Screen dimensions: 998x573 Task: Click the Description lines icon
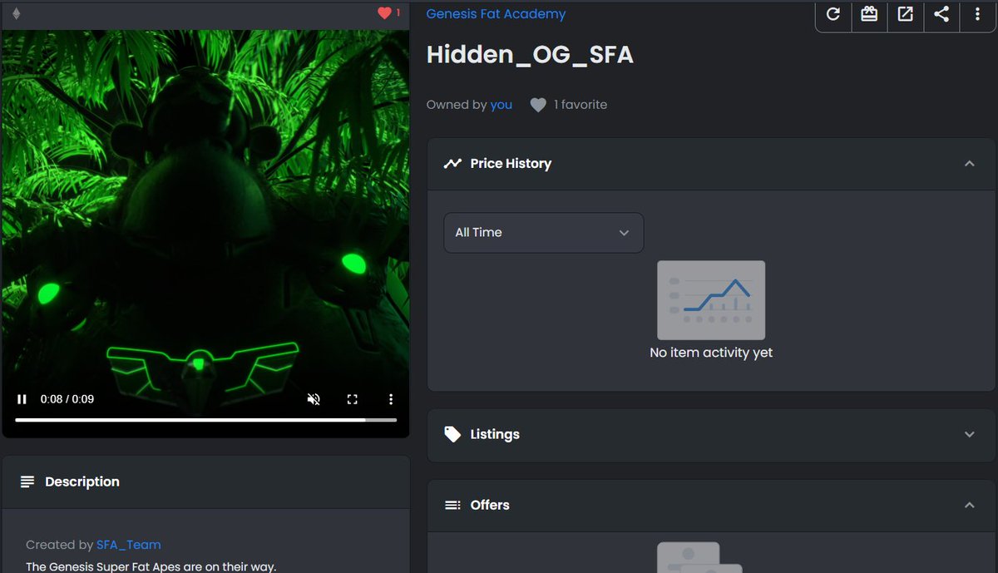(27, 482)
